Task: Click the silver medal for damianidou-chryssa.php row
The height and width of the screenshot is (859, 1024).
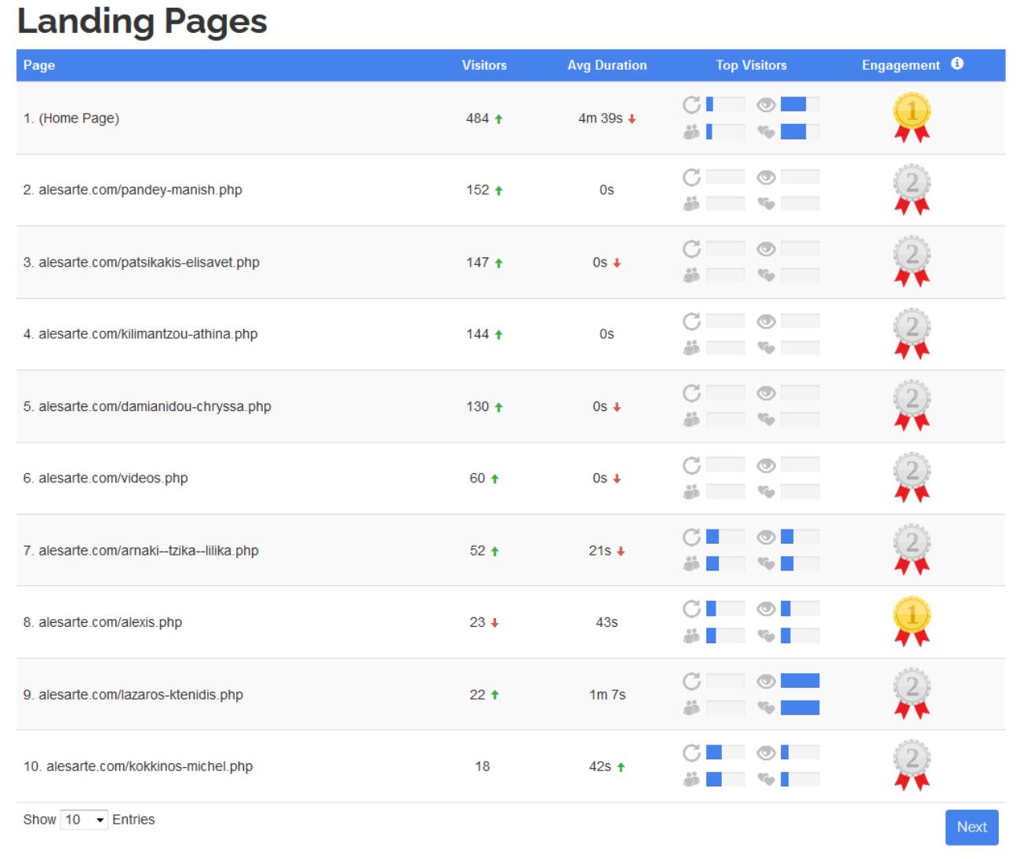Action: coord(912,406)
